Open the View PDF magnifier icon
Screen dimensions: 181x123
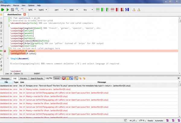tap(17, 10)
